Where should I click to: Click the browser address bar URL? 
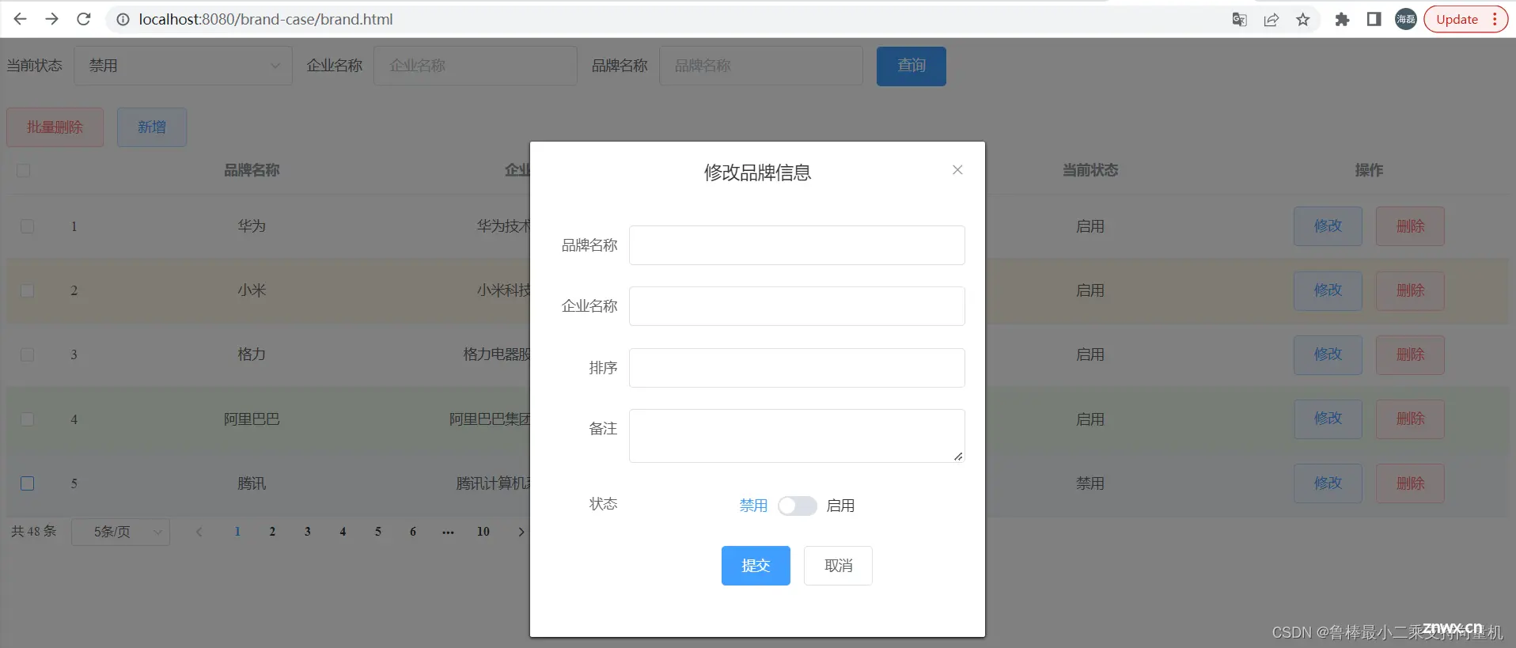click(x=266, y=19)
